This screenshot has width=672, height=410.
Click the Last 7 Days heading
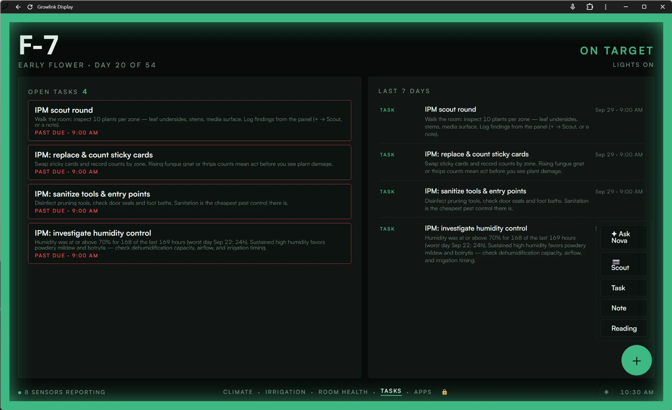(x=404, y=91)
